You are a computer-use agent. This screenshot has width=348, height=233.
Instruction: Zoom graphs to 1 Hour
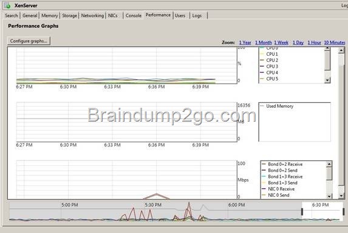tap(314, 42)
